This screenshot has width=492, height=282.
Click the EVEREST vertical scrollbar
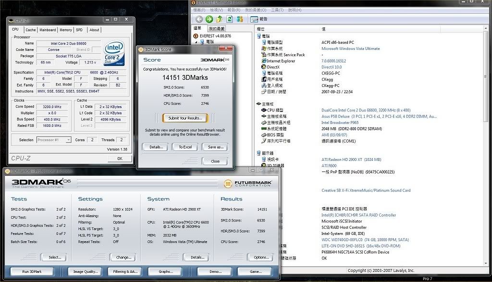(486, 146)
